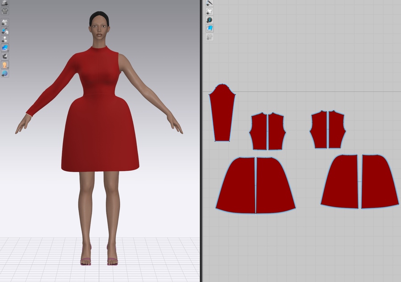The image size is (401, 282).
Task: Toggle the 2D pen line visibility icon
Action: pyautogui.click(x=210, y=3)
